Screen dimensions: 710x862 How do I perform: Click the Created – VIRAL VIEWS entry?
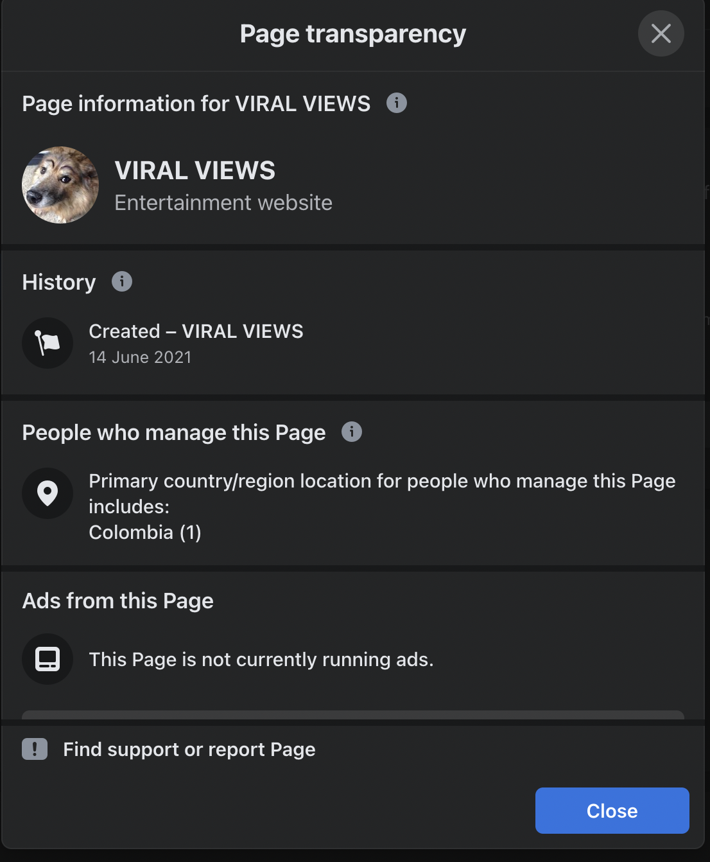pos(196,331)
